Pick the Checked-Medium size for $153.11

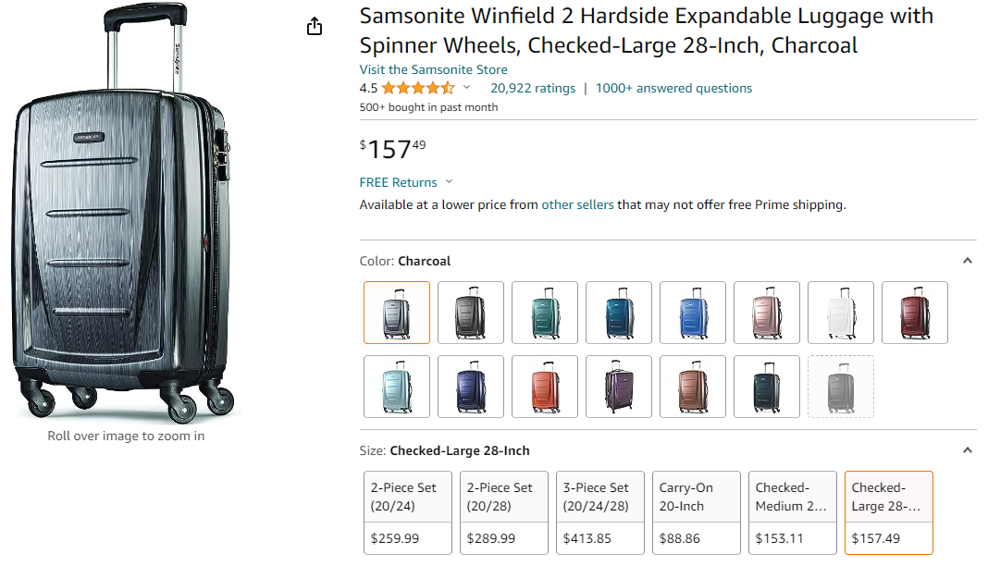point(793,512)
